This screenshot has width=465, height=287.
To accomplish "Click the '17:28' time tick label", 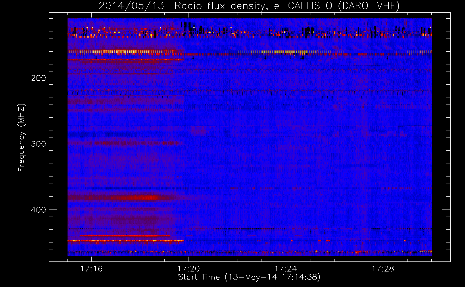I will pyautogui.click(x=383, y=269).
